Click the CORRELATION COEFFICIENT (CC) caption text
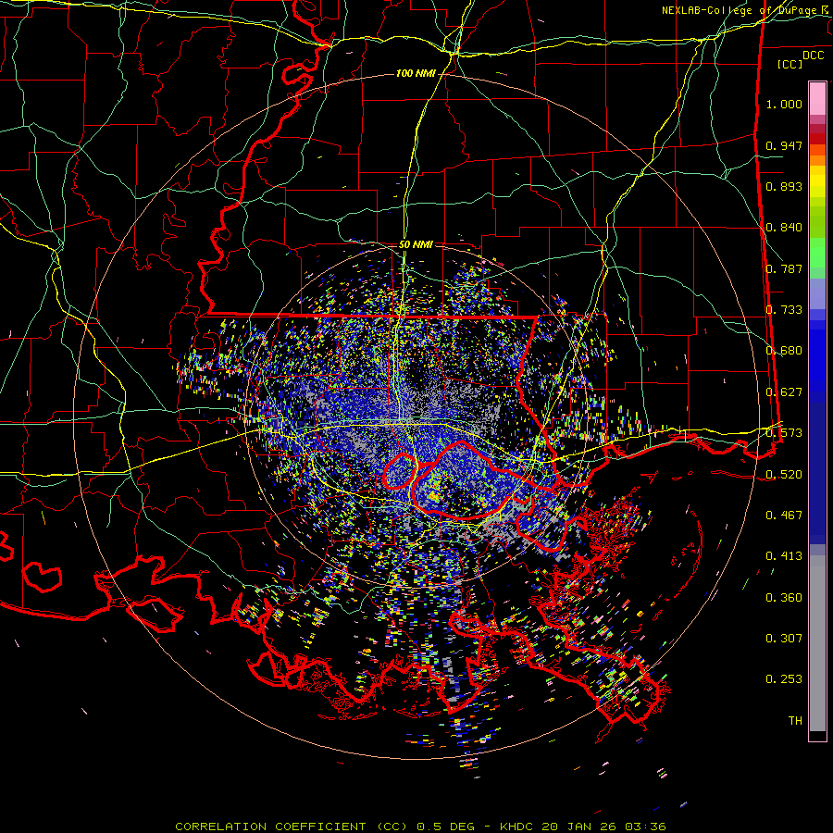The width and height of the screenshot is (833, 833). (292, 827)
